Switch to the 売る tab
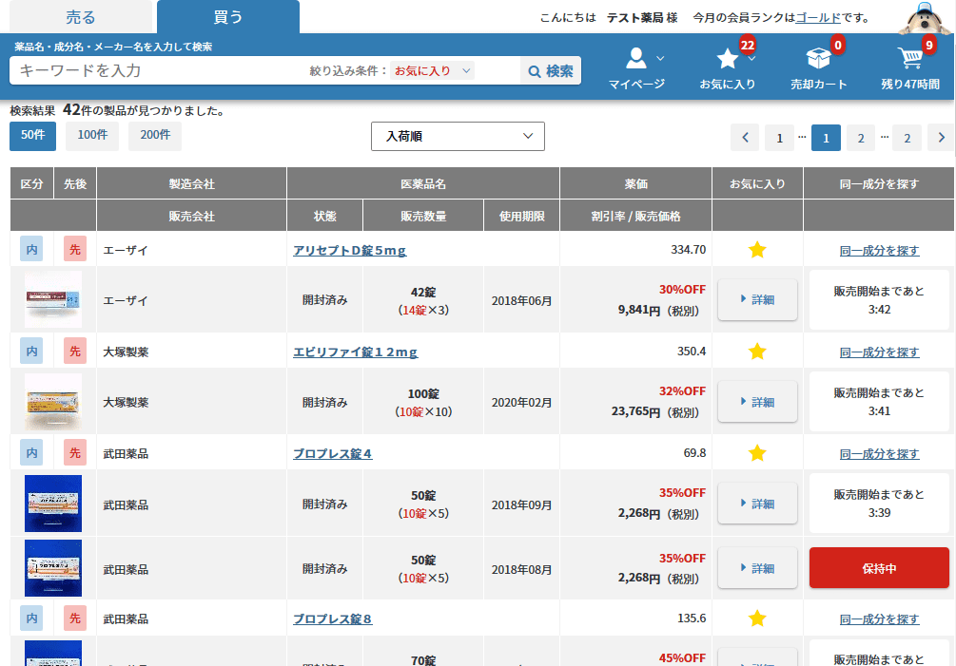956x666 pixels. [81, 17]
